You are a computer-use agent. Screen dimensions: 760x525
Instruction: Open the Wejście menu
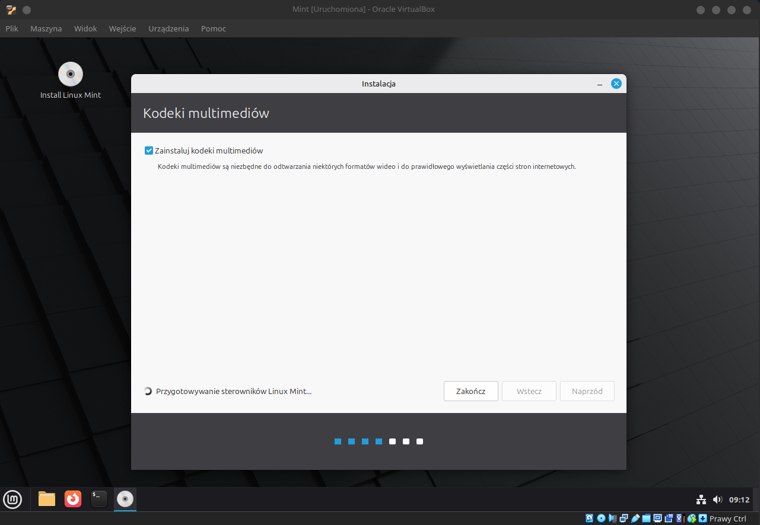(x=122, y=28)
